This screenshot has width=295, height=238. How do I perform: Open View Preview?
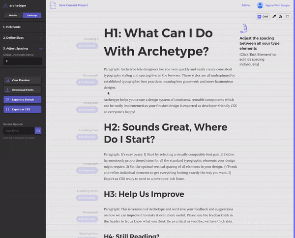[23, 80]
